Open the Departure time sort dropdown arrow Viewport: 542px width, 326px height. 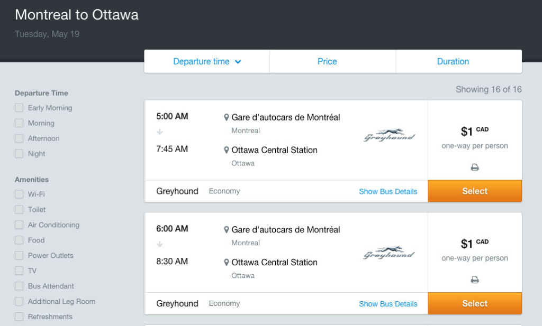pyautogui.click(x=238, y=62)
